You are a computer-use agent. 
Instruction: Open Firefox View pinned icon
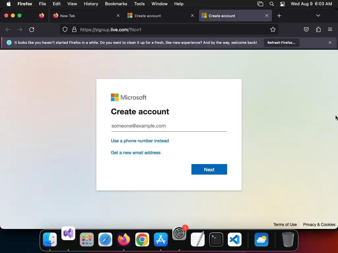(42, 15)
